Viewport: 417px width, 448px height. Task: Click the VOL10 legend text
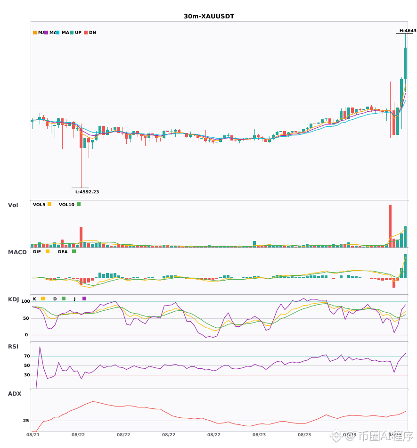[66, 205]
